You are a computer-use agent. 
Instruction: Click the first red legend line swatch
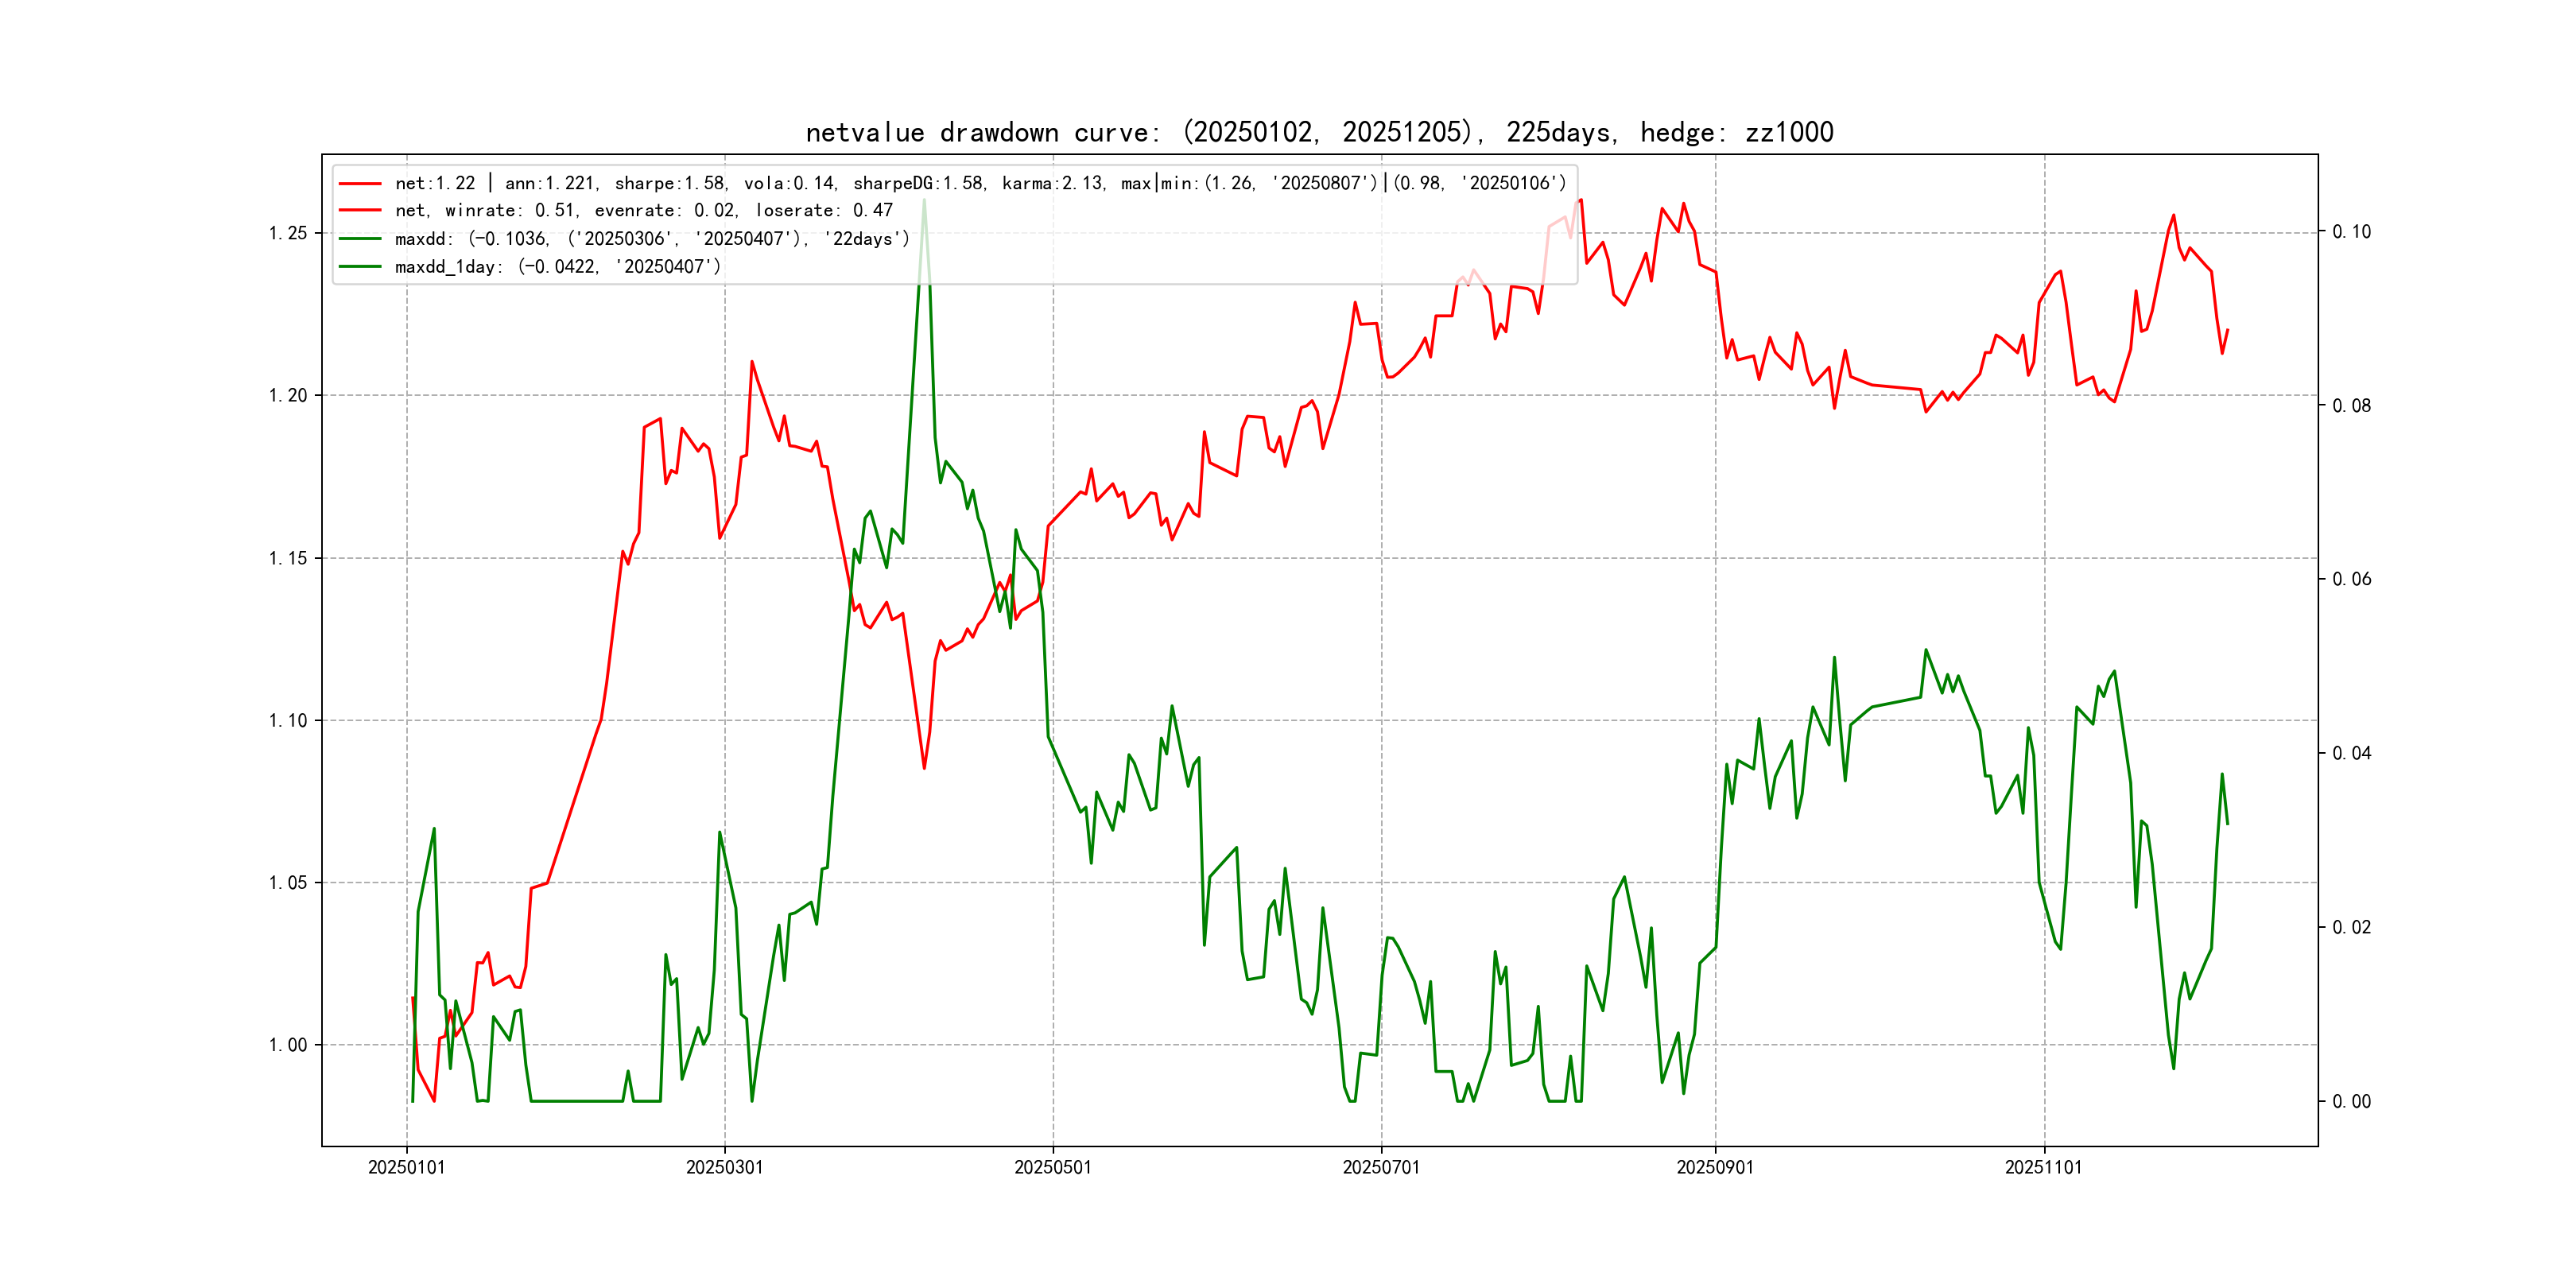(360, 183)
